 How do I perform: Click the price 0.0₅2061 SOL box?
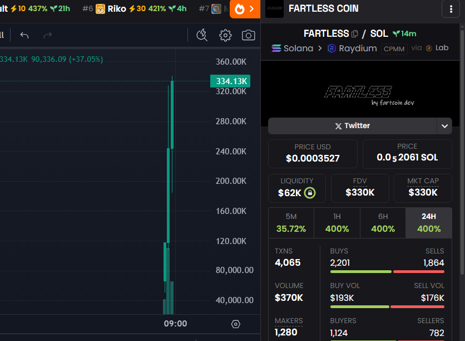point(407,154)
